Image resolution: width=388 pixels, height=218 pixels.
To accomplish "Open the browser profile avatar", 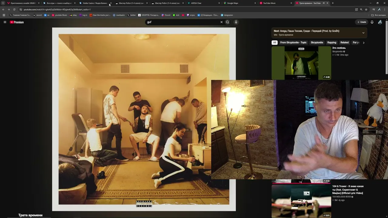I will [379, 9].
